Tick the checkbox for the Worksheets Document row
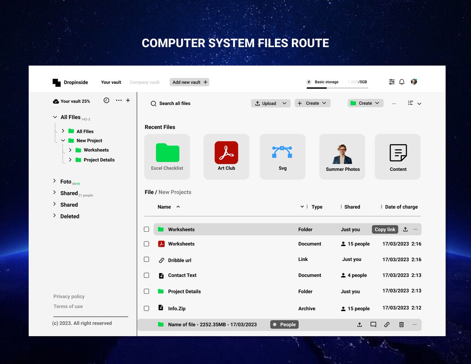The height and width of the screenshot is (364, 471). [146, 244]
